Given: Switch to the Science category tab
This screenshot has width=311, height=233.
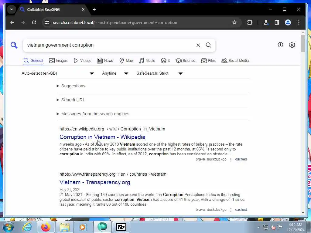Looking at the screenshot, I should (186, 61).
